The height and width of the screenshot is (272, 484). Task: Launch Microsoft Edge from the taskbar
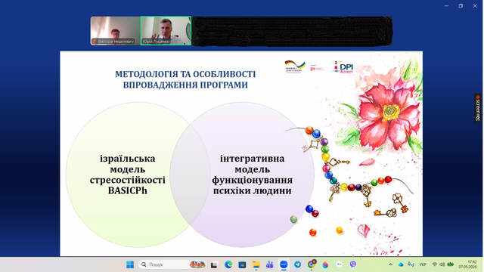(228, 264)
